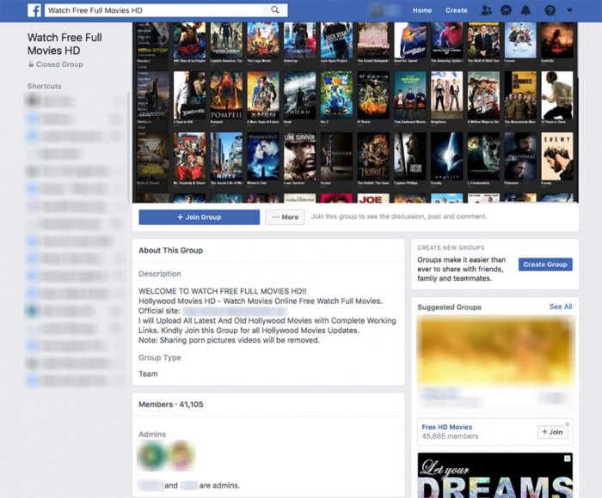Close the Let your Dreams ad

[x=567, y=459]
